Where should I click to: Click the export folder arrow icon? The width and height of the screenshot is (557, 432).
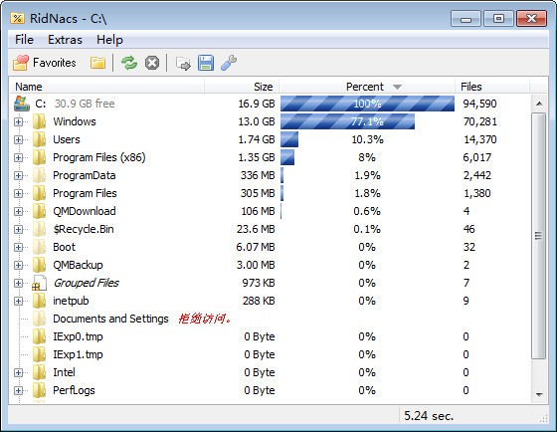[x=183, y=64]
